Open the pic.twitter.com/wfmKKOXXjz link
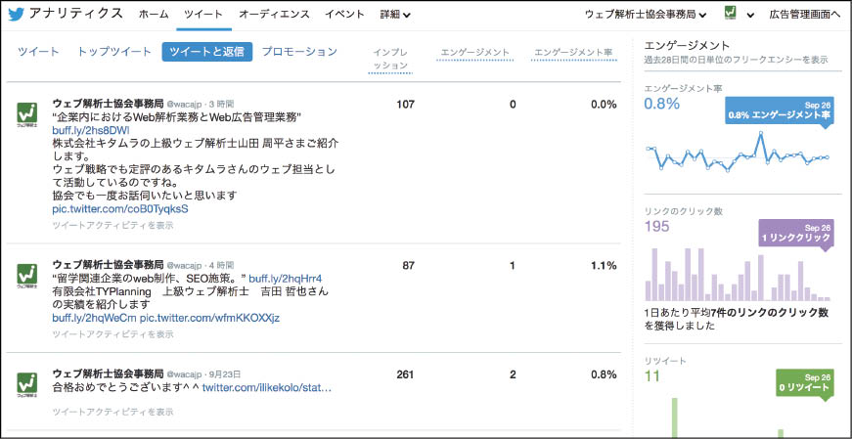 point(209,318)
